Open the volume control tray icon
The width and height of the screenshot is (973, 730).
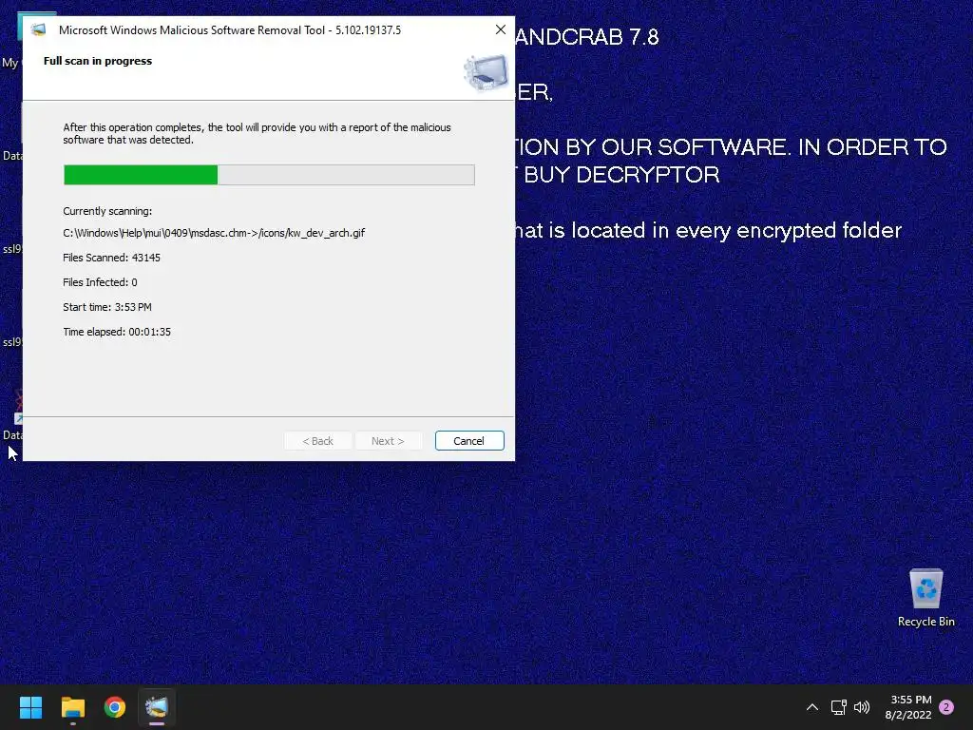pos(861,707)
